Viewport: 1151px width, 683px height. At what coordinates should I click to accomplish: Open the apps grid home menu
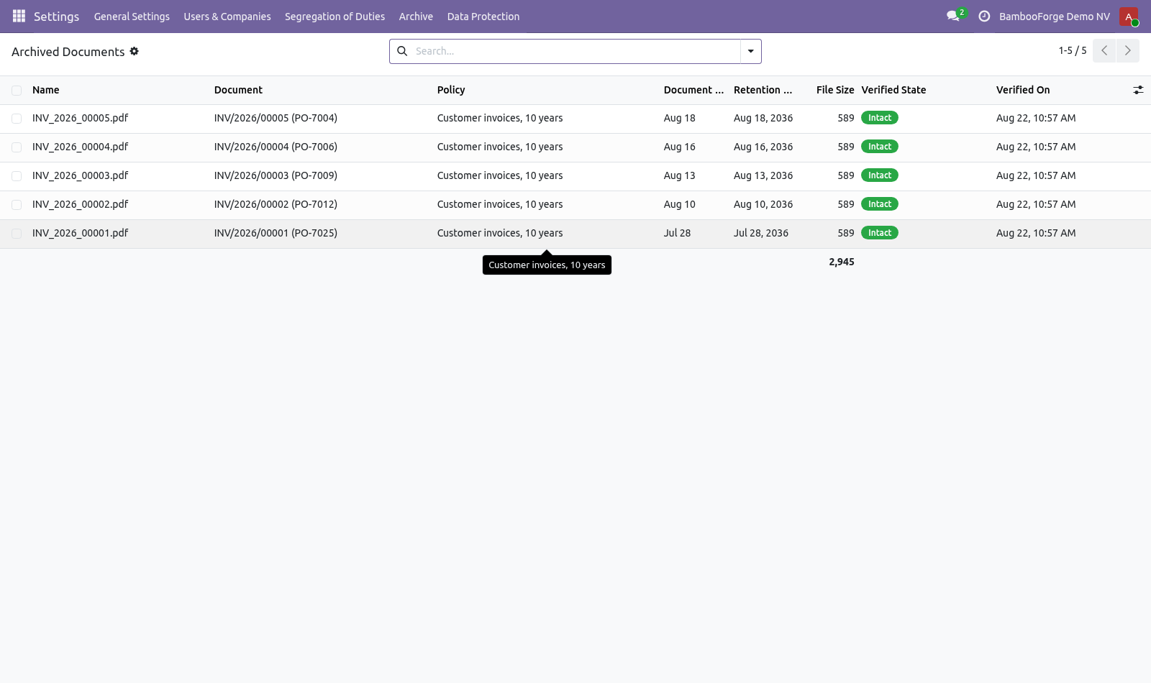[19, 16]
